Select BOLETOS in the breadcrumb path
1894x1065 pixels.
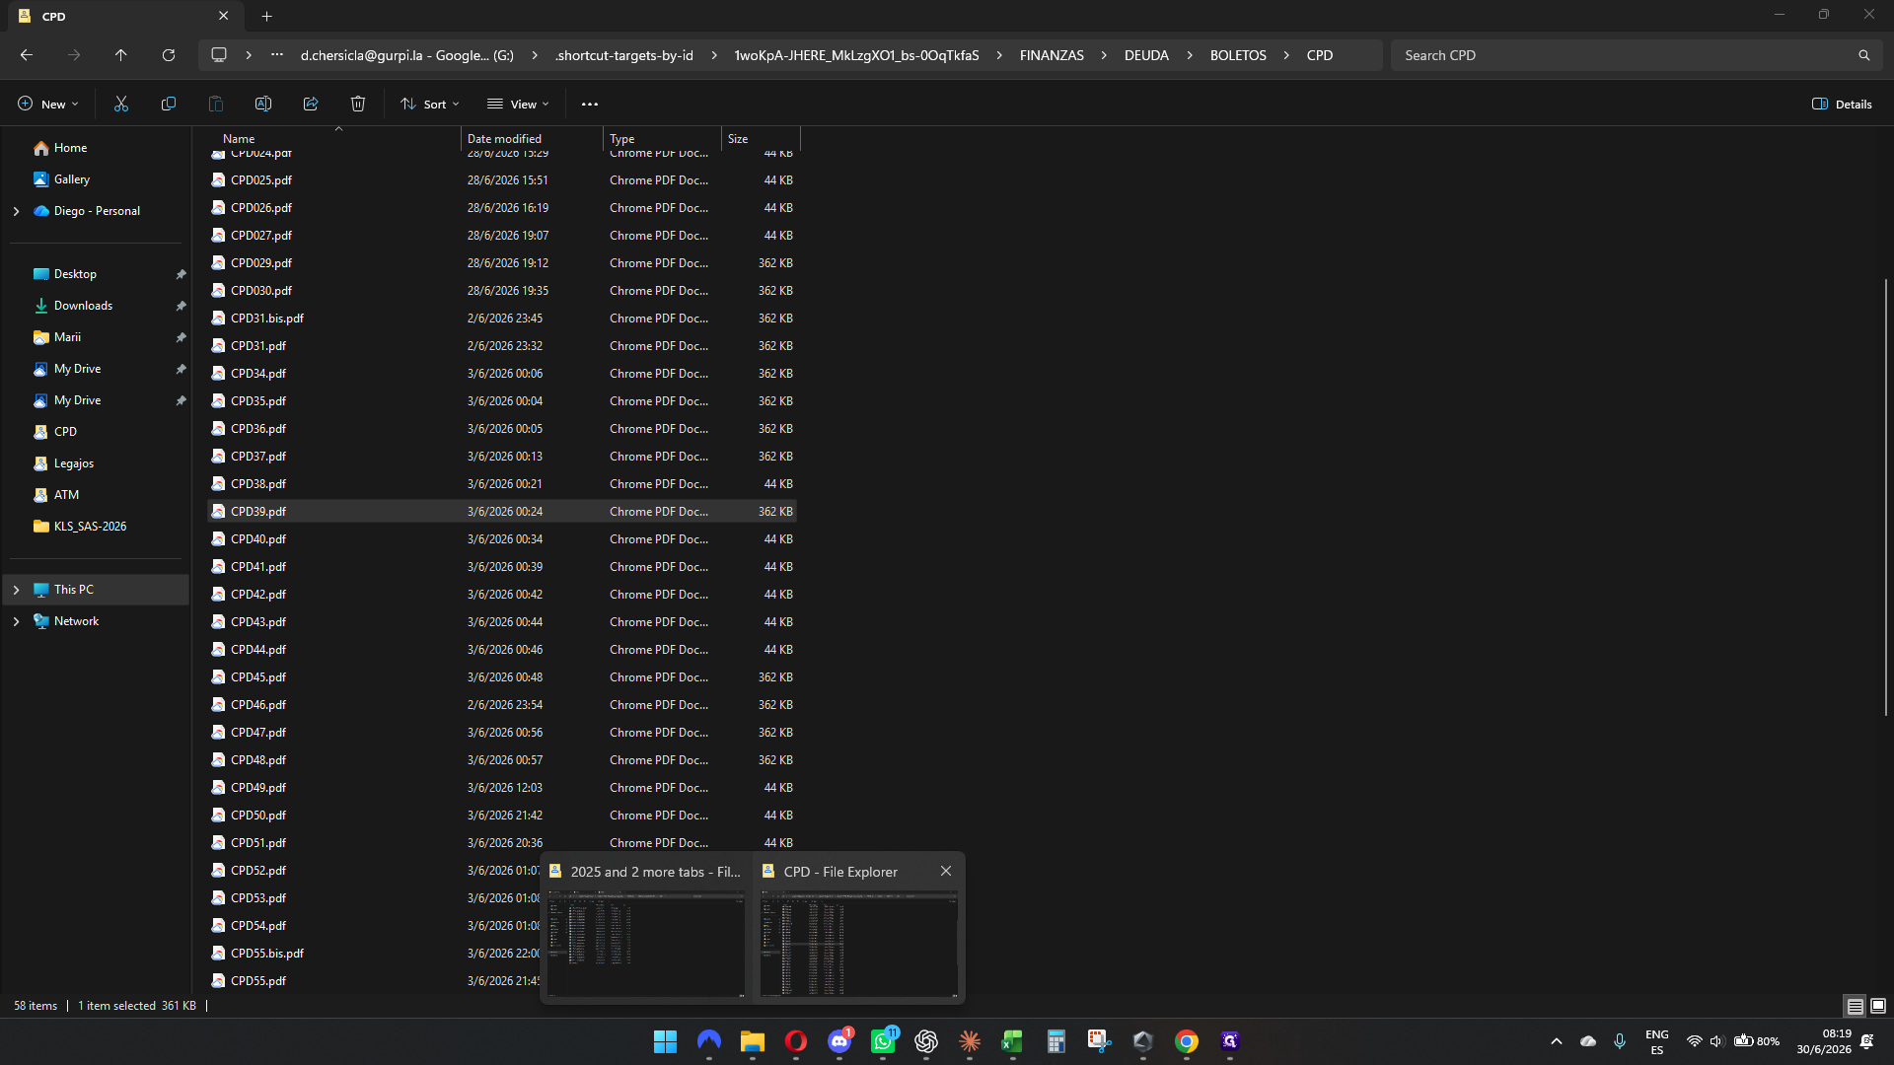pyautogui.click(x=1238, y=55)
